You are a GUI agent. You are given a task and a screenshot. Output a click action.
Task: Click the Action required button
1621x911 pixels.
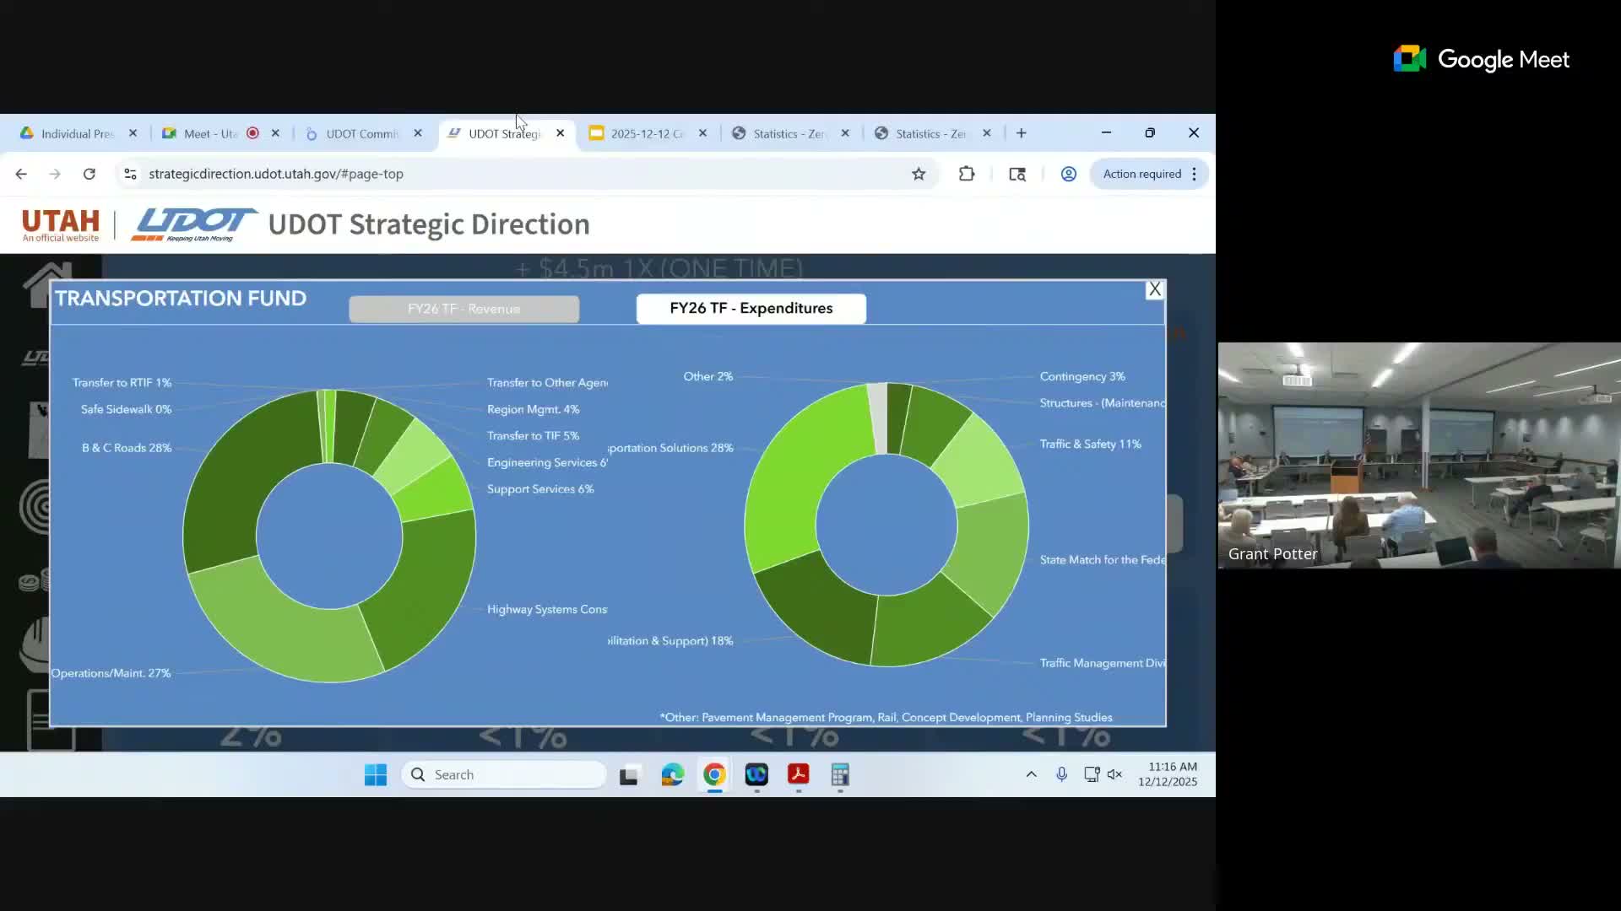1141,174
